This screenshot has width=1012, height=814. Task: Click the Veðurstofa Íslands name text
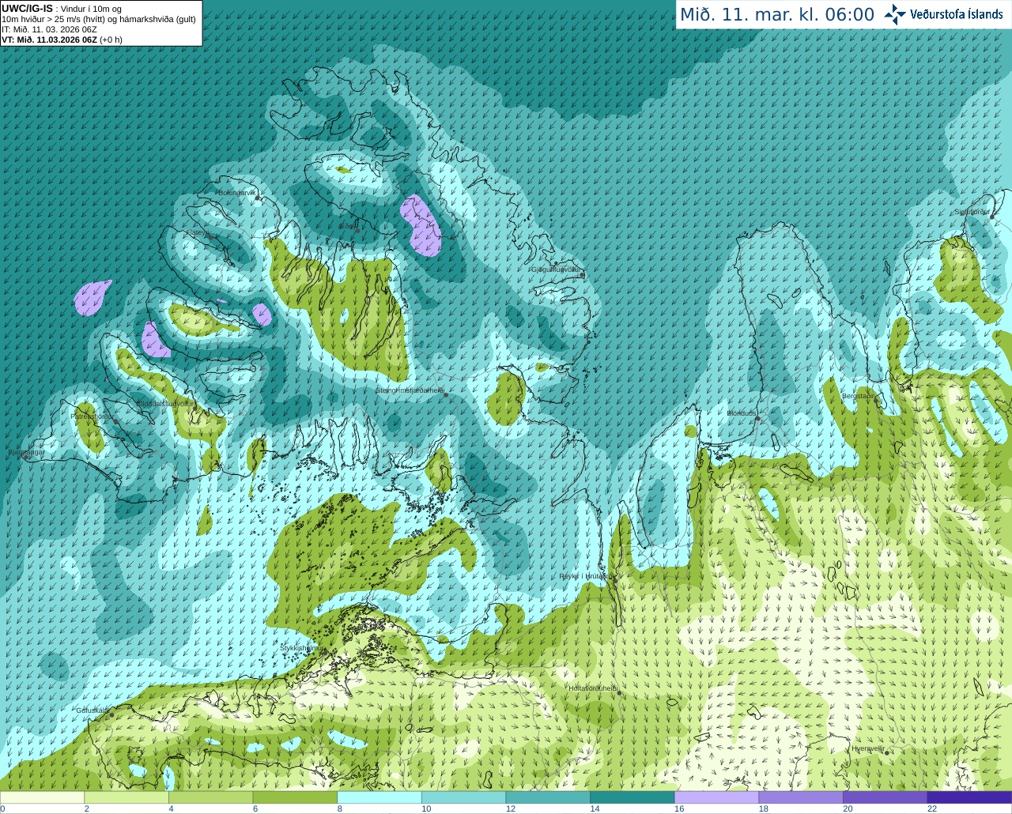956,14
